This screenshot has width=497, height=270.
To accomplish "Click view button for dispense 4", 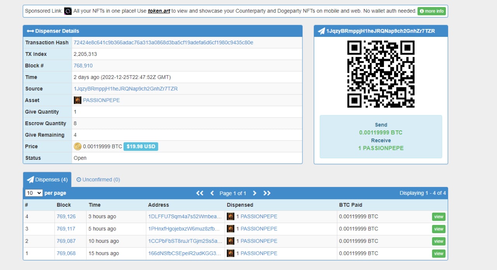I will (439, 217).
